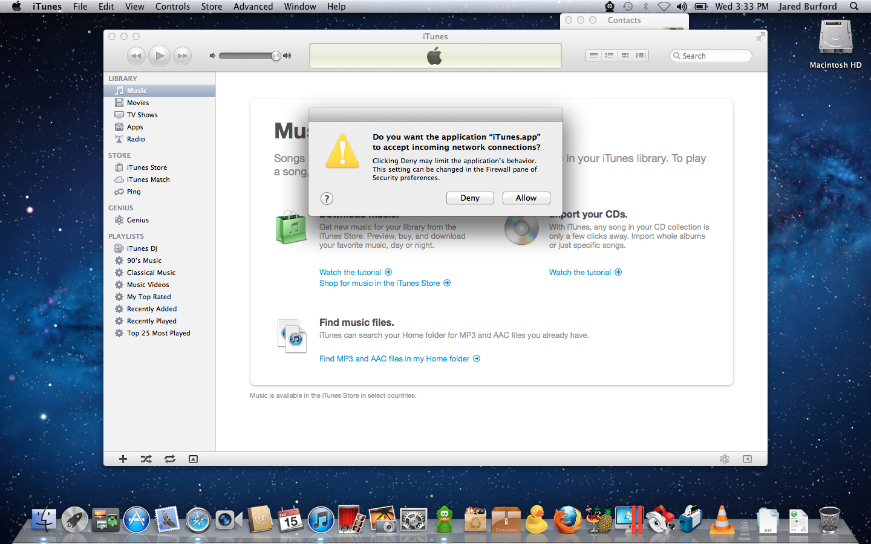Select the My Top Rated playlist

coord(159,297)
